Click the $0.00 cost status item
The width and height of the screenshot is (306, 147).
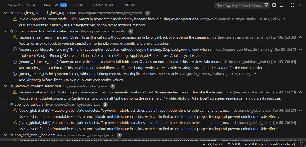[x=234, y=144]
